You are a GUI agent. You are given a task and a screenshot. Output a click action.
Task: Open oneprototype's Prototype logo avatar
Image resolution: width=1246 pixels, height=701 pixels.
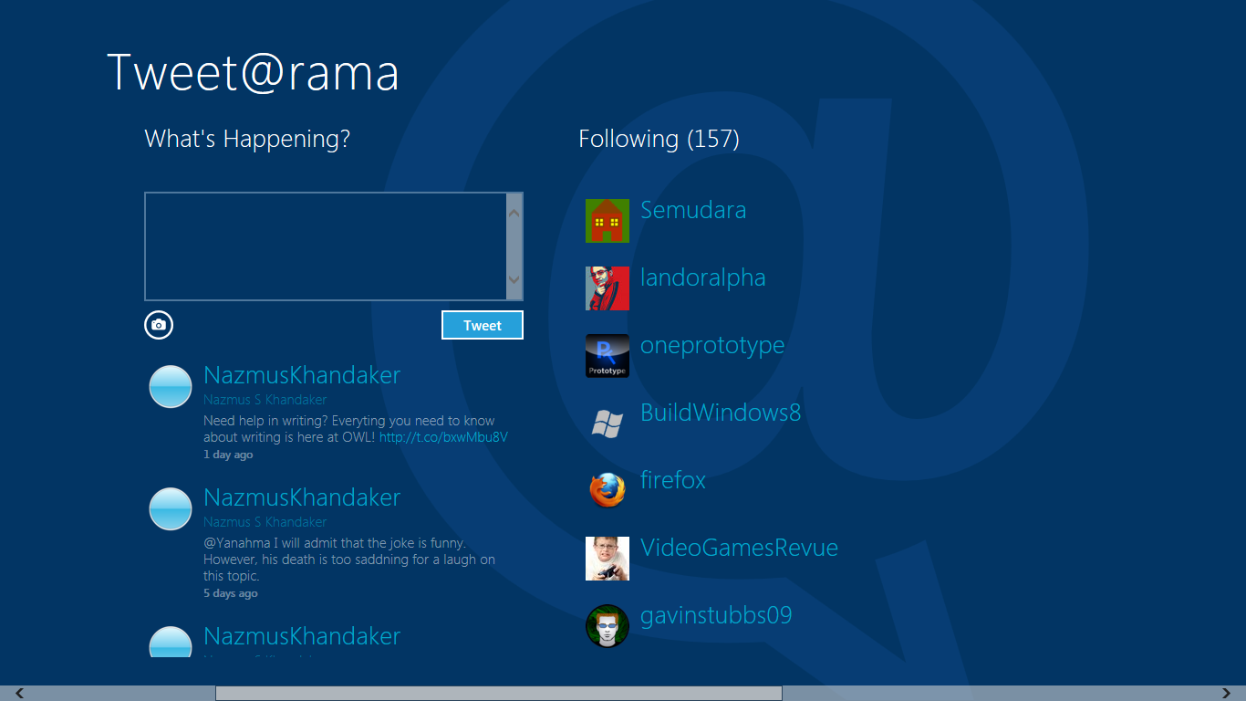click(607, 355)
